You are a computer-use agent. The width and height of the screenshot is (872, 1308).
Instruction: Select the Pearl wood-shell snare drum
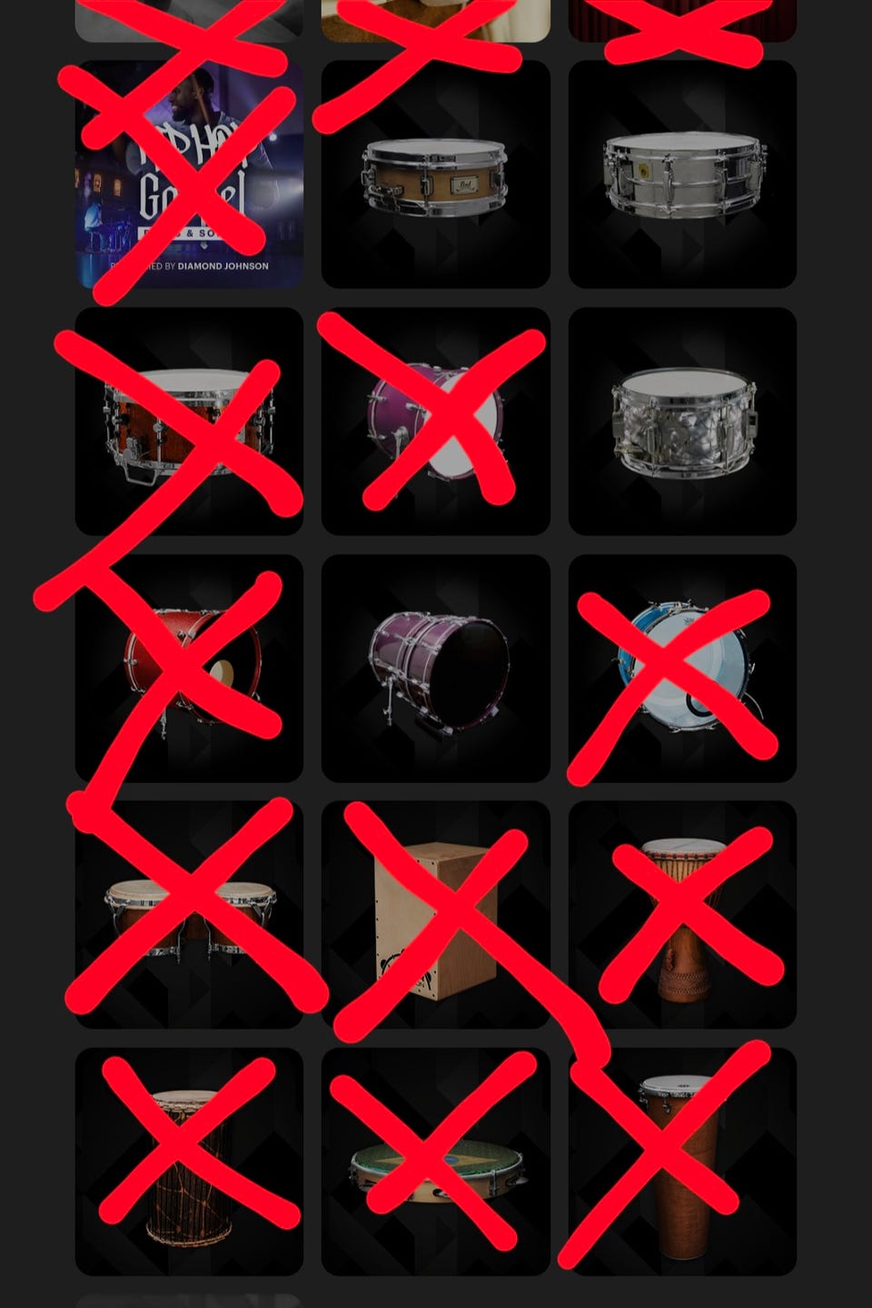click(436, 174)
